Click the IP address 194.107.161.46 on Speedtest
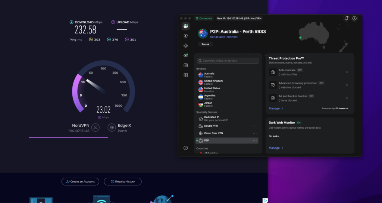Screen dimensions: 382x203 pyautogui.click(x=79, y=131)
